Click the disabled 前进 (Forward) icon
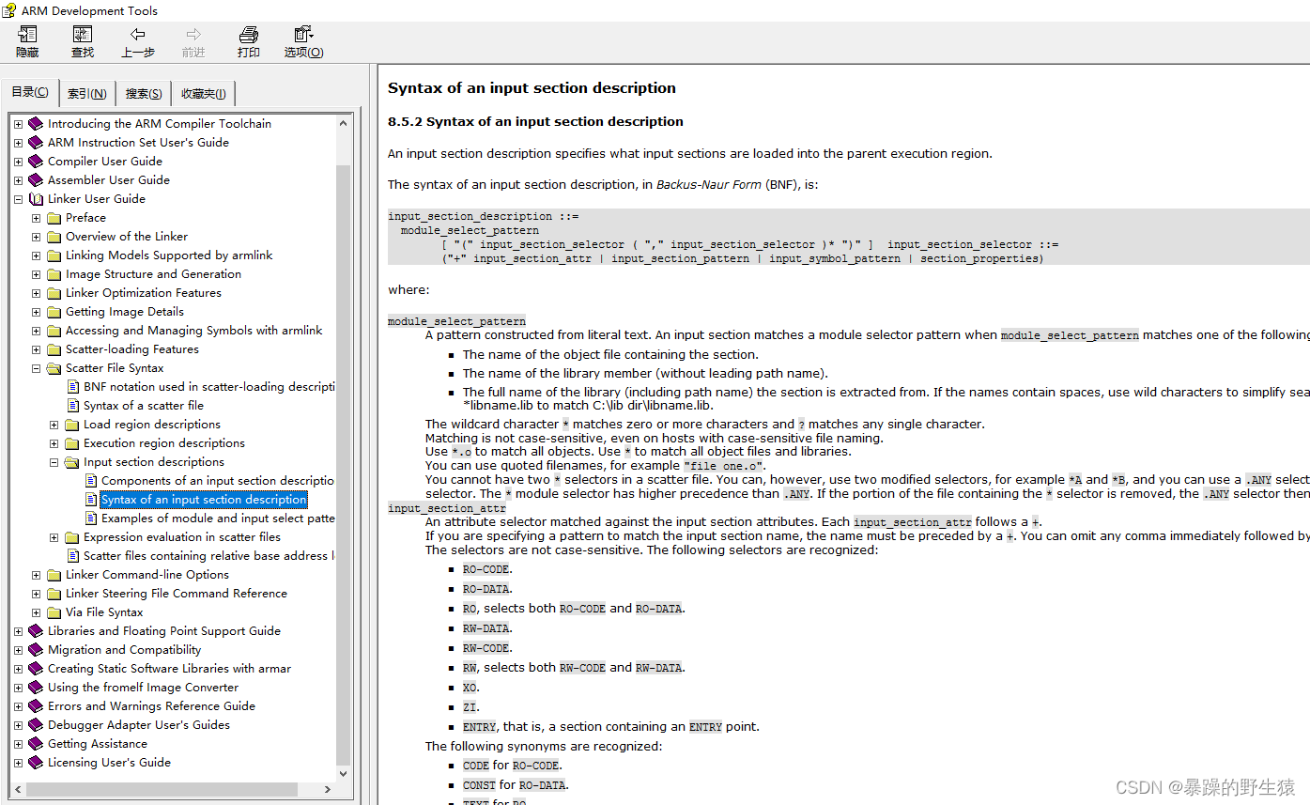The image size is (1310, 805). 193,41
